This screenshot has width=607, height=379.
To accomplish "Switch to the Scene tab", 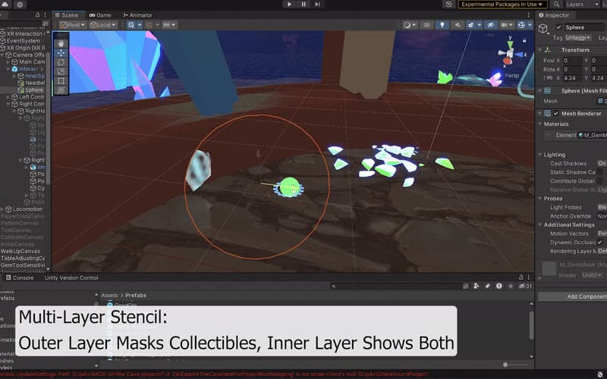I will (x=67, y=15).
